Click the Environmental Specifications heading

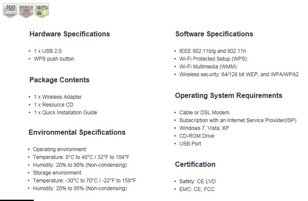coord(77,133)
